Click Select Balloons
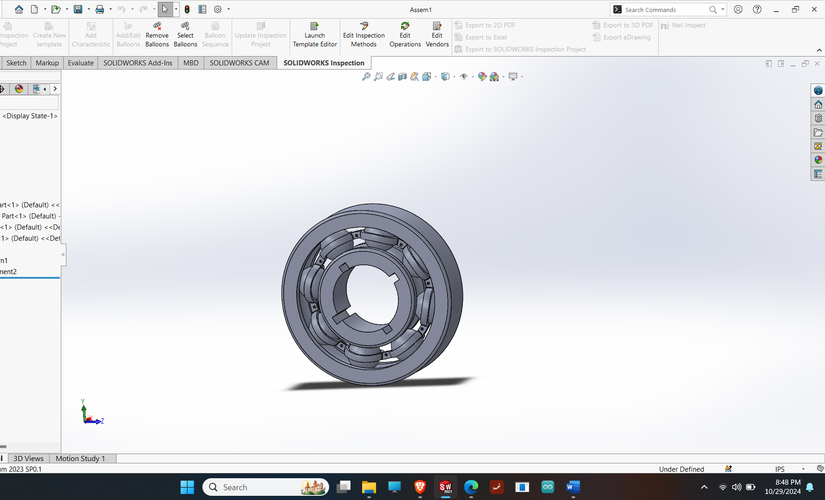The image size is (825, 500). coord(185,35)
